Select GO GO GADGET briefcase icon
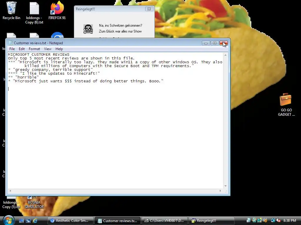301x225 pixels. (x=286, y=105)
